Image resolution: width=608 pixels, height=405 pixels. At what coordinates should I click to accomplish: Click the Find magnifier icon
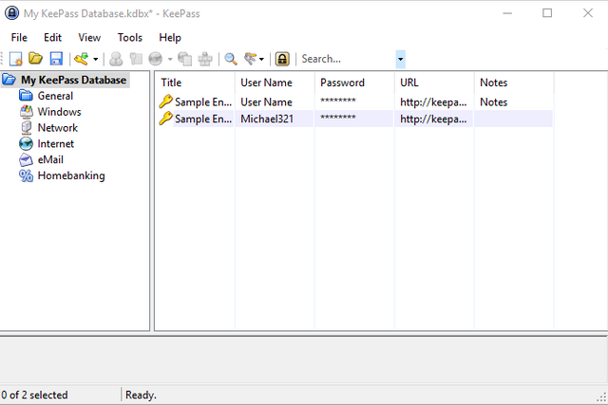231,59
